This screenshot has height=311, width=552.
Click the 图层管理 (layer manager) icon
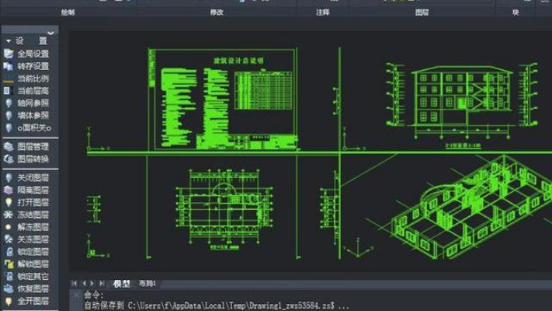coord(8,146)
